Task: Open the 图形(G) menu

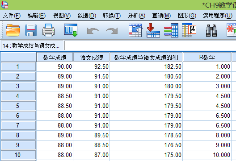Action: (x=187, y=16)
